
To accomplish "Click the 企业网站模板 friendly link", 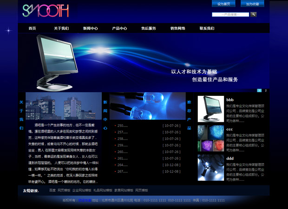I will coord(81,190).
